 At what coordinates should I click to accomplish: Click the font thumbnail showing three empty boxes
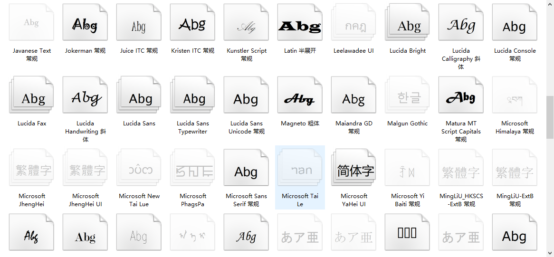[407, 232]
